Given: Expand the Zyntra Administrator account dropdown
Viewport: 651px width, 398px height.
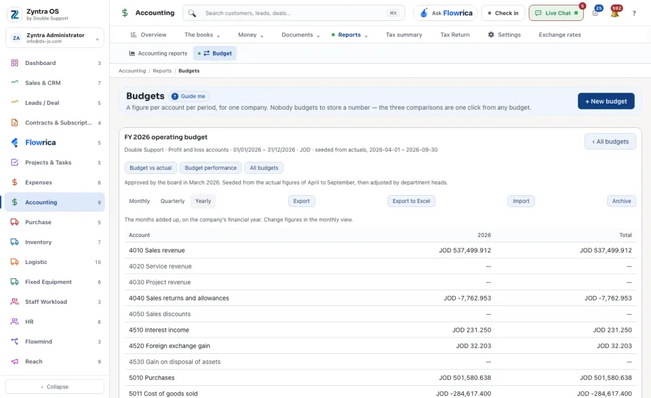Looking at the screenshot, I should (x=55, y=38).
